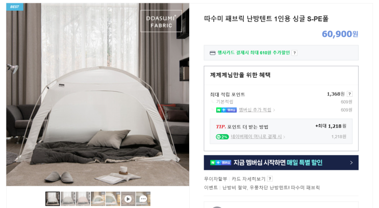Expand chevron after 멤버십 추가 적립
Screen dimensions: 379x208
click(x=274, y=110)
